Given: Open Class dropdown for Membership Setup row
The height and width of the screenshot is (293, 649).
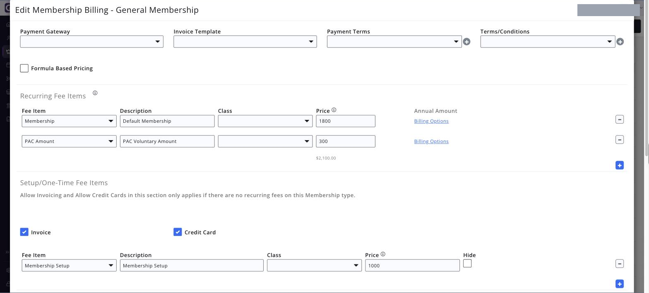Looking at the screenshot, I should (314, 265).
